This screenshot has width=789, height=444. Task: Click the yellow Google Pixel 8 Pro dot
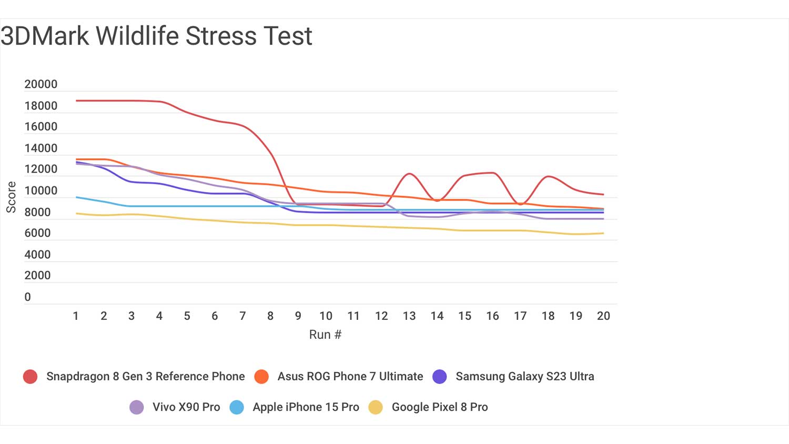click(376, 407)
